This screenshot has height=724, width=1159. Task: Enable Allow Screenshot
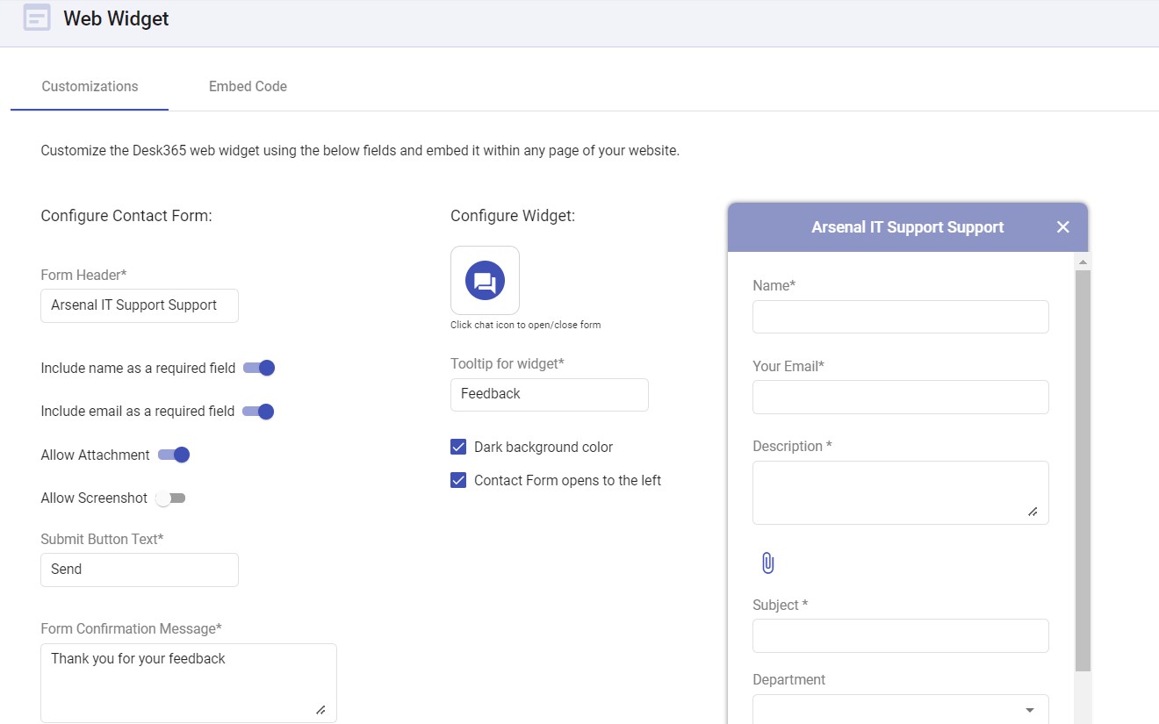(x=170, y=498)
